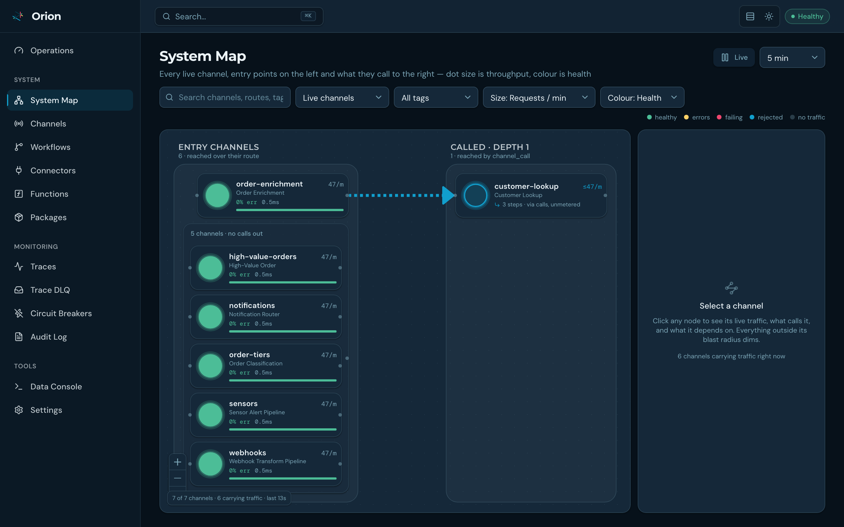Screen dimensions: 844x527
Task: Toggle the errors legend filter
Action: click(x=697, y=117)
